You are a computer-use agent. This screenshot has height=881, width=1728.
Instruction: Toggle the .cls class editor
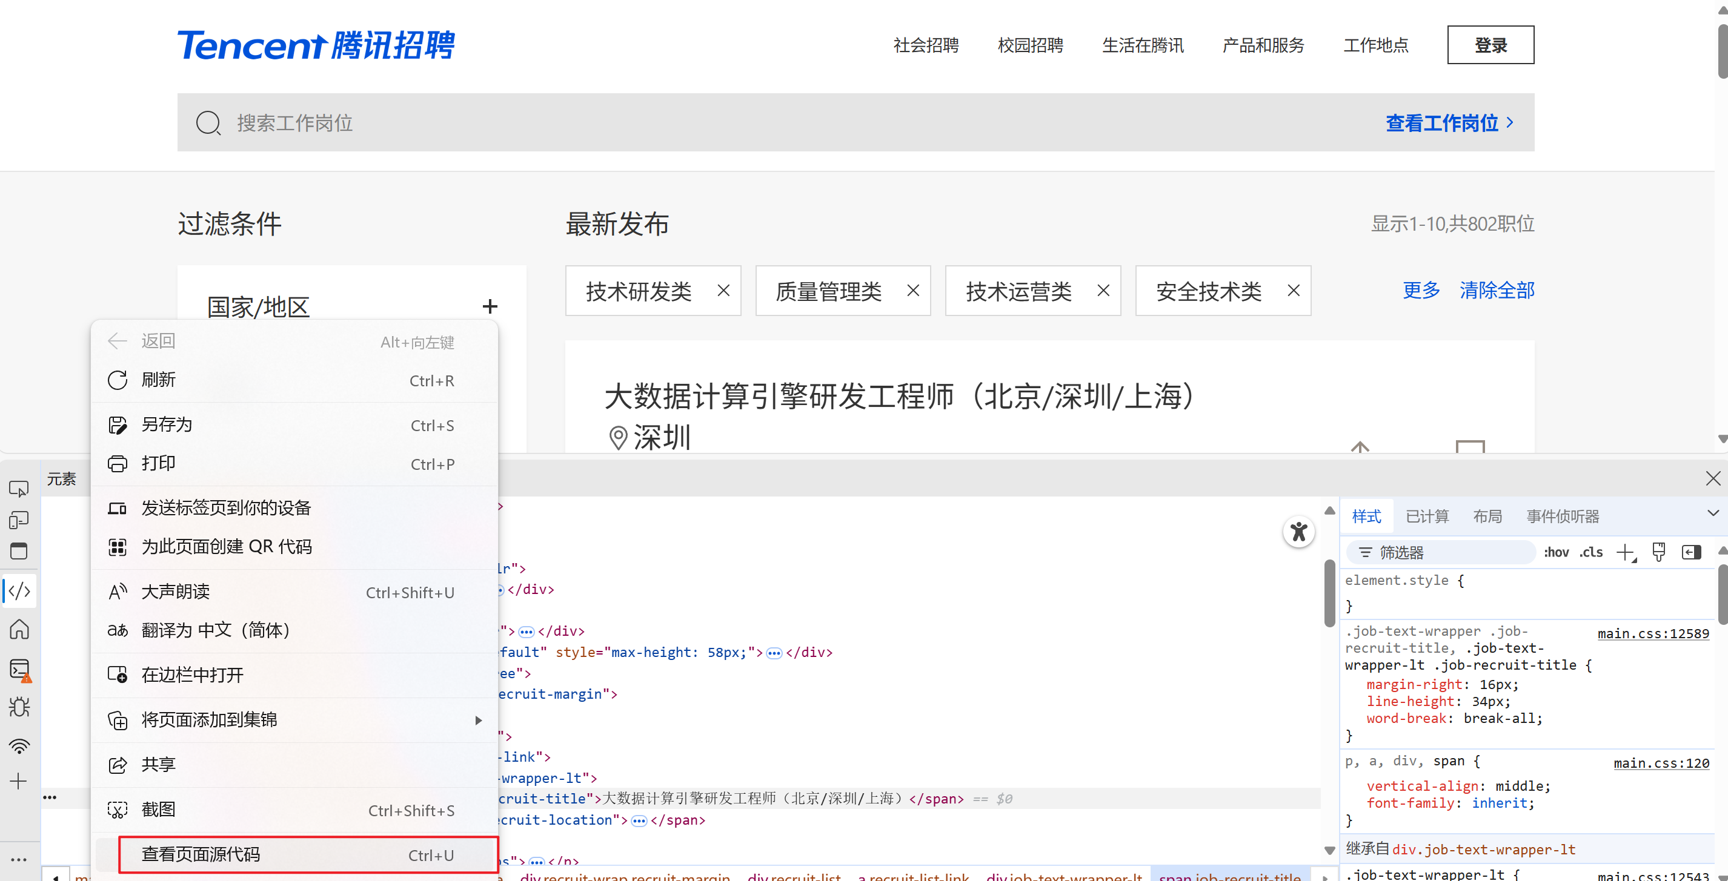pos(1590,552)
